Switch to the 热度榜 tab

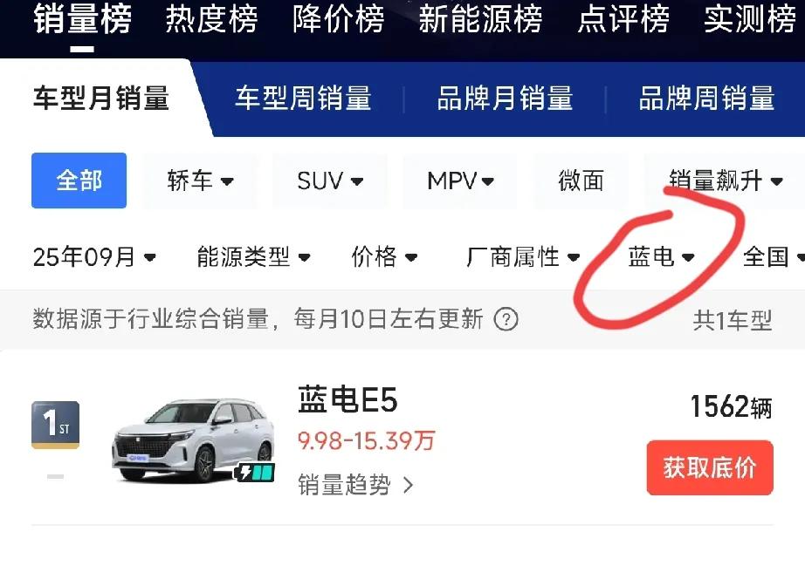(211, 19)
